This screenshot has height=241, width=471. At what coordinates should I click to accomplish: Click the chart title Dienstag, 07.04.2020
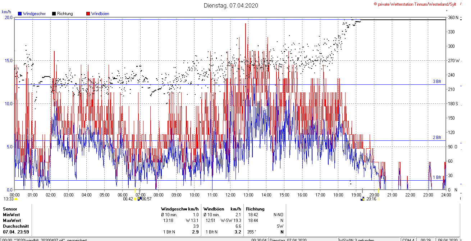coord(231,5)
